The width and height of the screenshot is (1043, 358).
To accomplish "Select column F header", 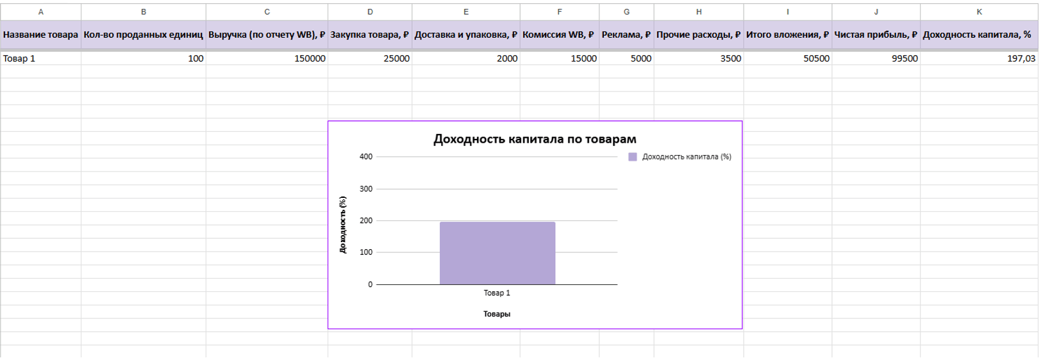I will tap(560, 12).
